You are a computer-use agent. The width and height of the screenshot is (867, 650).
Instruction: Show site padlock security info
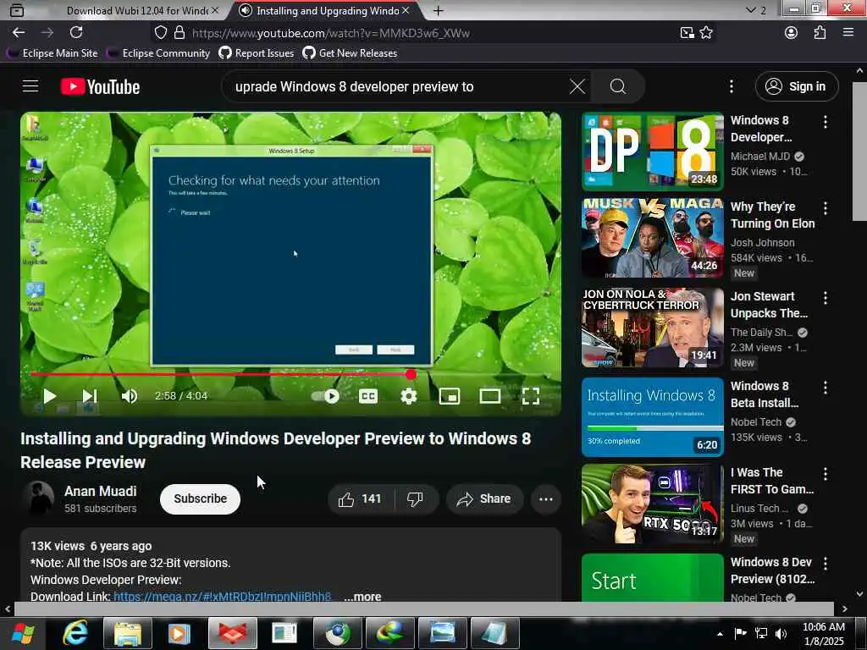click(x=179, y=33)
